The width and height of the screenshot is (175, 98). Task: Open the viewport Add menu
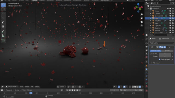coord(32,87)
